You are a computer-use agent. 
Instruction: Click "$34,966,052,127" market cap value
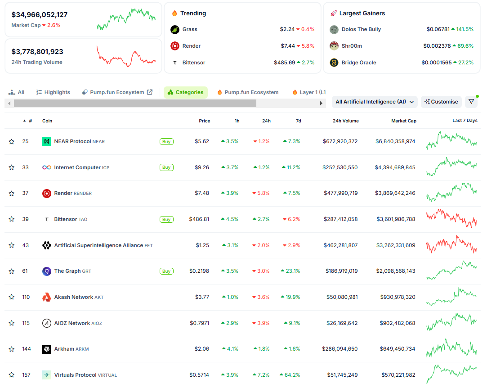pos(40,14)
